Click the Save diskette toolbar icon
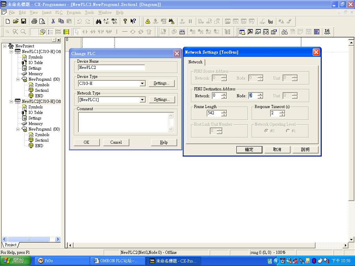This screenshot has height=266, width=355. click(24, 21)
